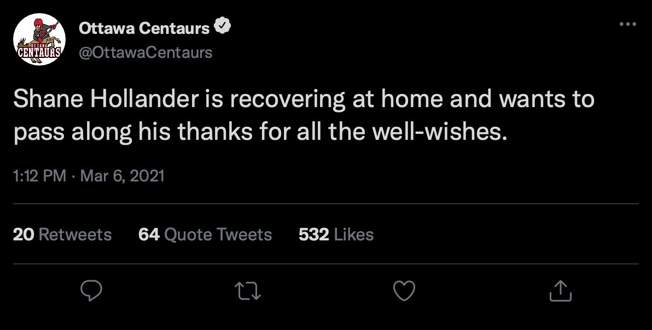Click the Ottawa Centaurs display name
This screenshot has height=330, width=652.
pyautogui.click(x=144, y=28)
